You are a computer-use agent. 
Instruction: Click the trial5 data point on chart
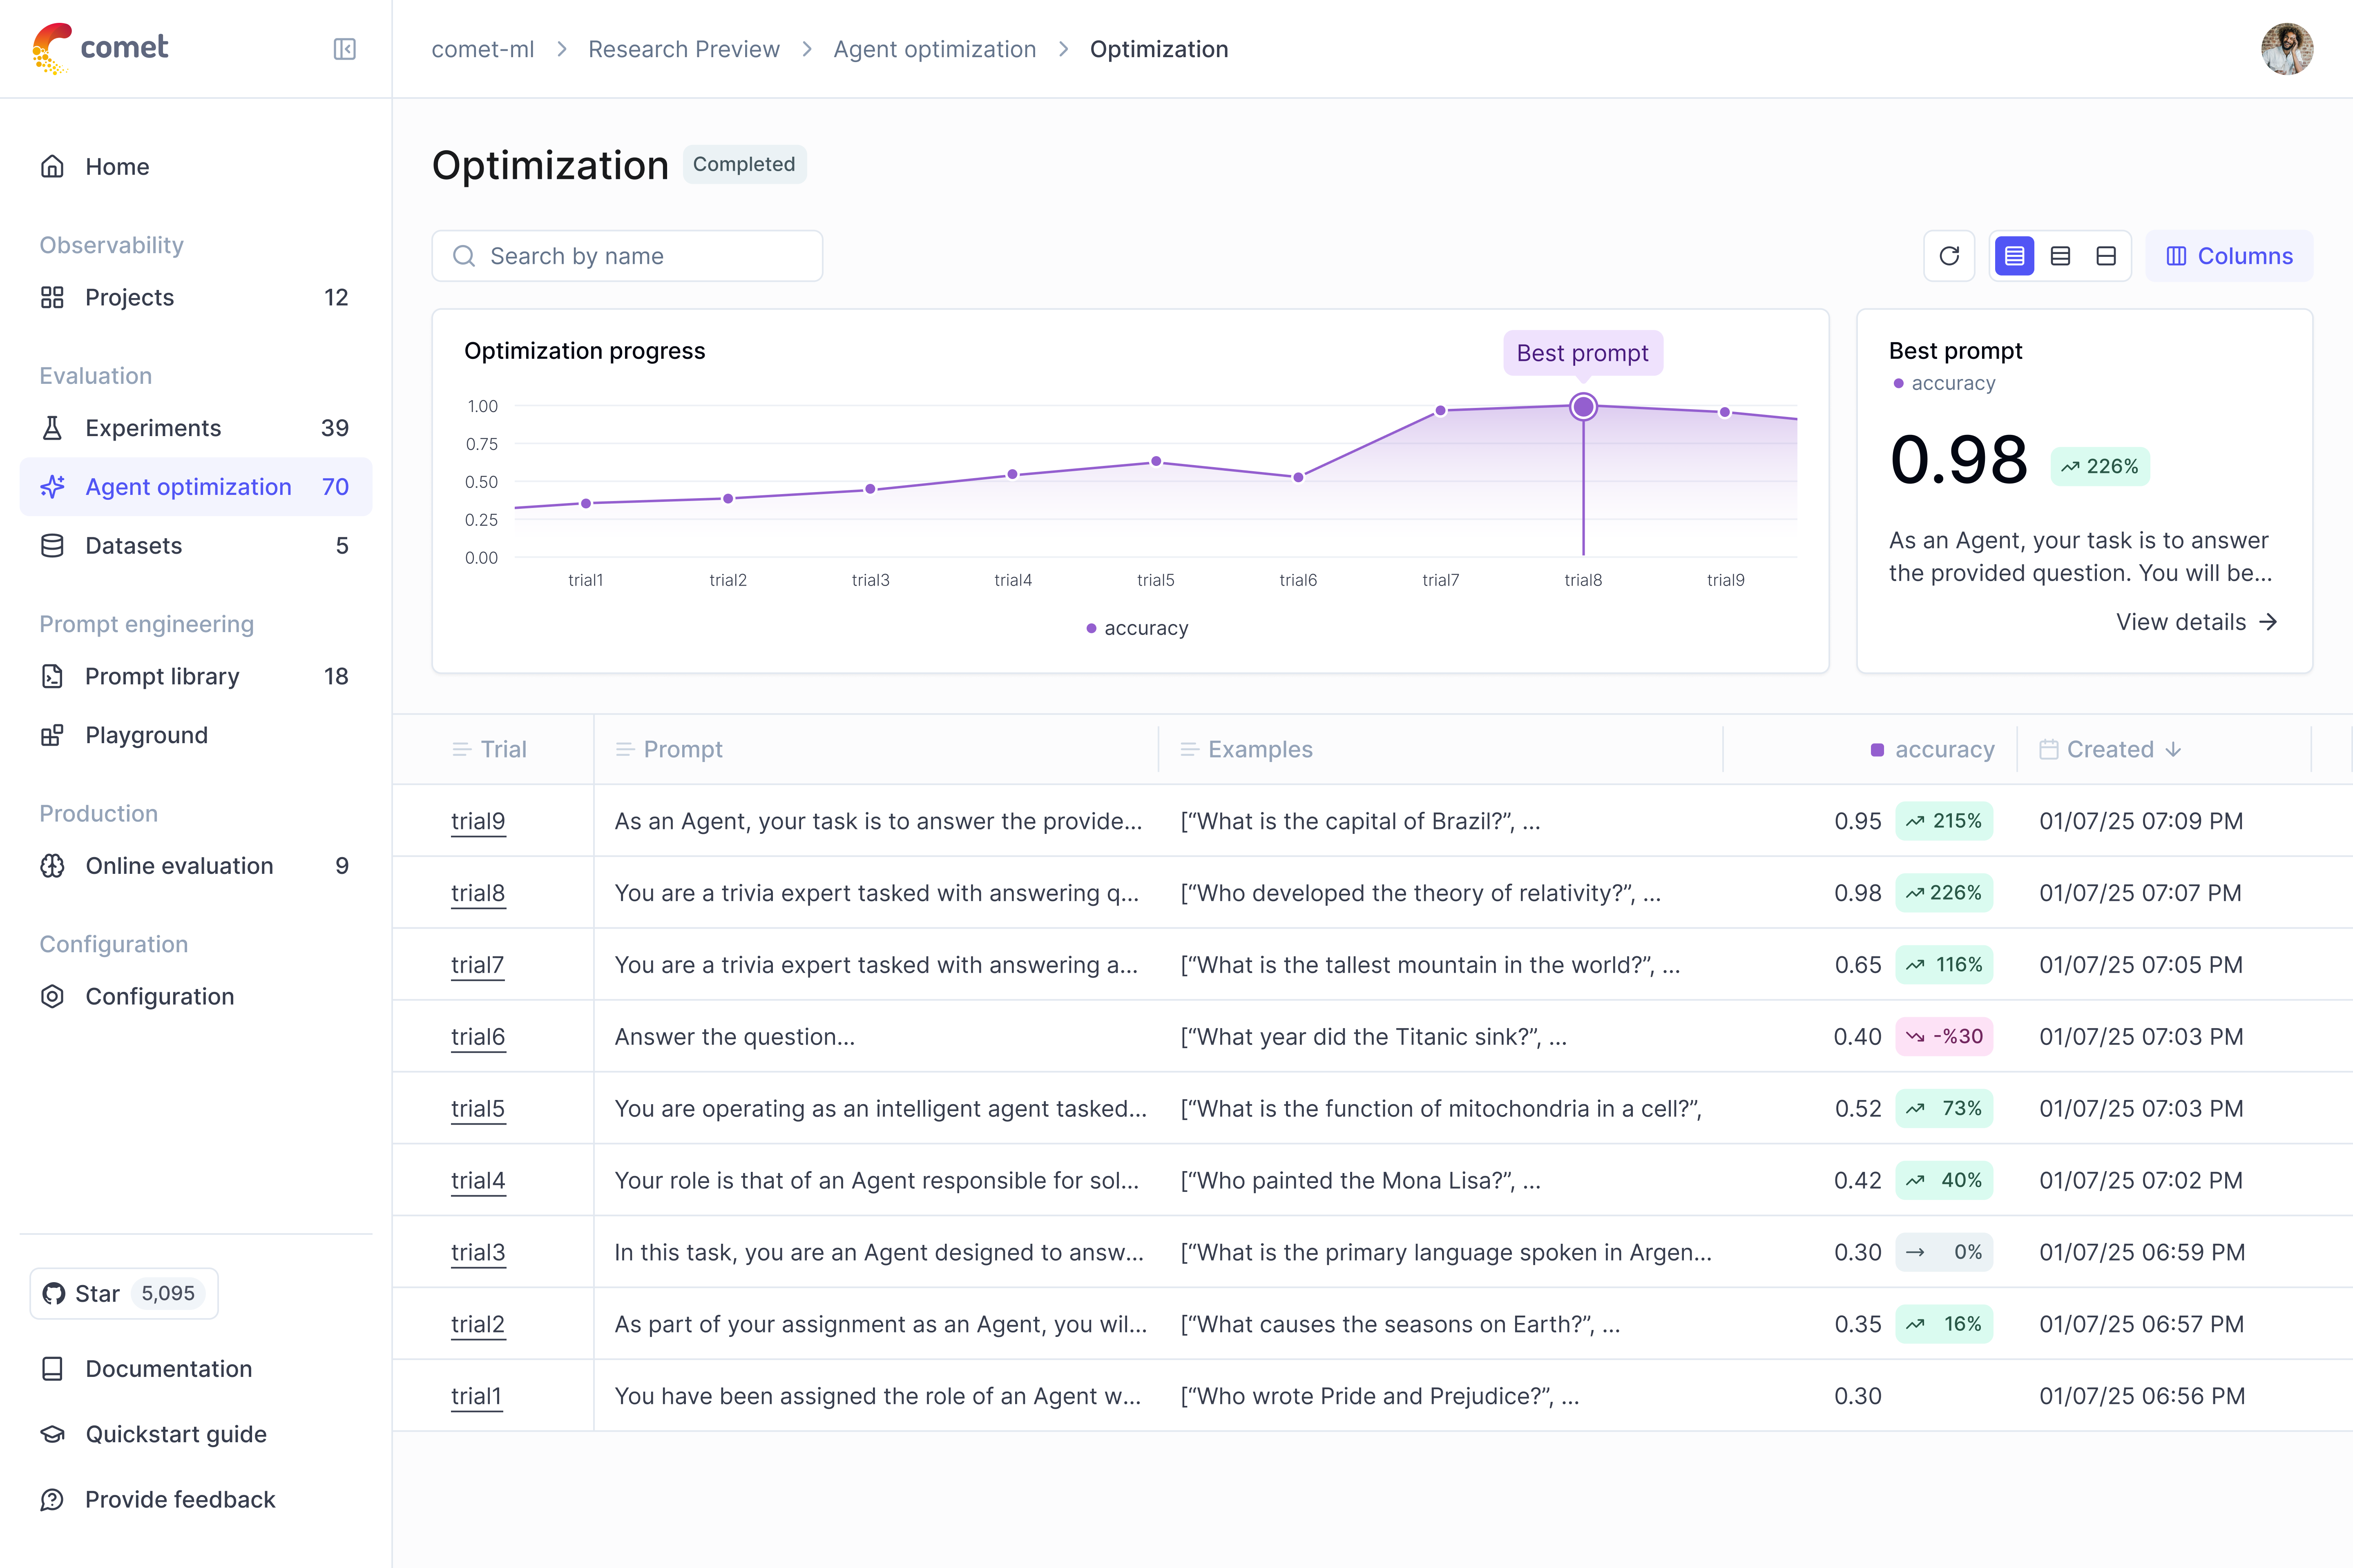[1156, 461]
